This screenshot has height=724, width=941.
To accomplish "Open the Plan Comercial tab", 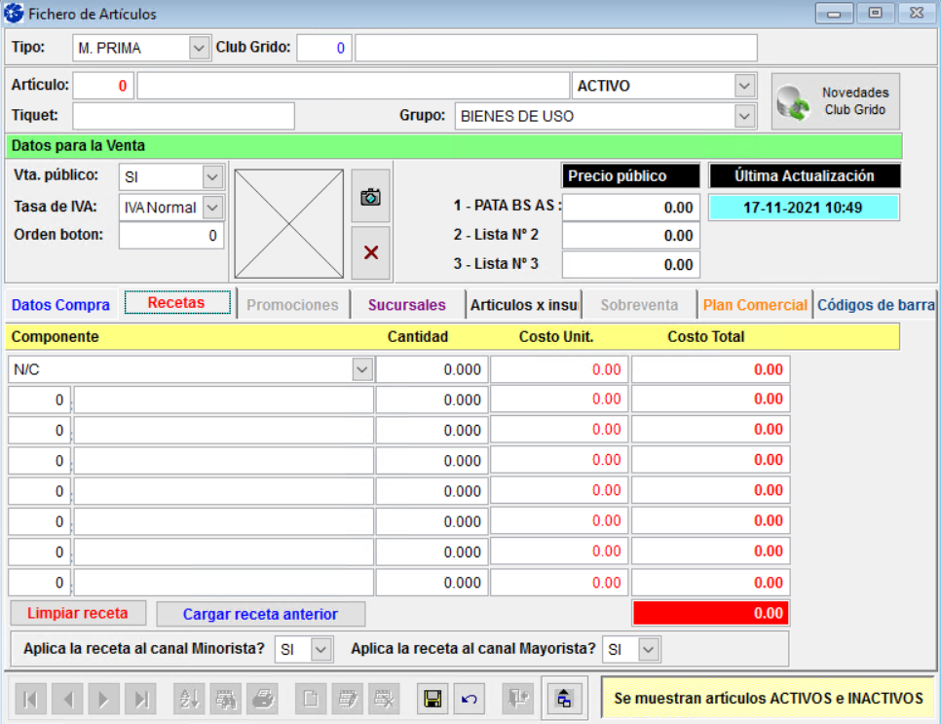I will 755,305.
